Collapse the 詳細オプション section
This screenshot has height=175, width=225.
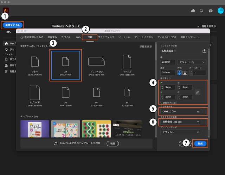tap(169, 103)
